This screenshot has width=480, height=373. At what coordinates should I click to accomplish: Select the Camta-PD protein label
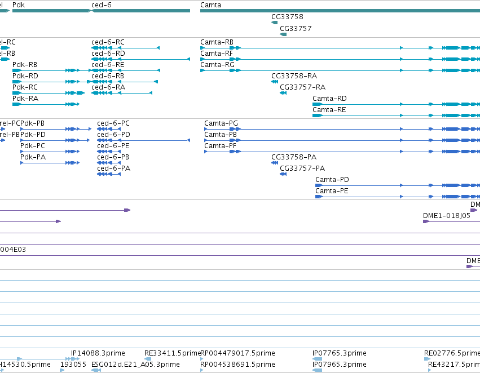[332, 180]
